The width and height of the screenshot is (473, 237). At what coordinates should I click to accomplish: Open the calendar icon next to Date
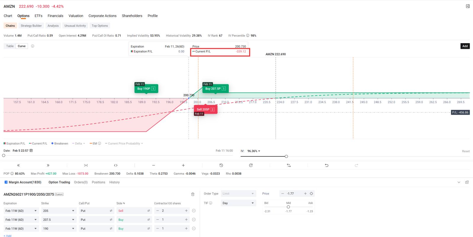pos(31,151)
